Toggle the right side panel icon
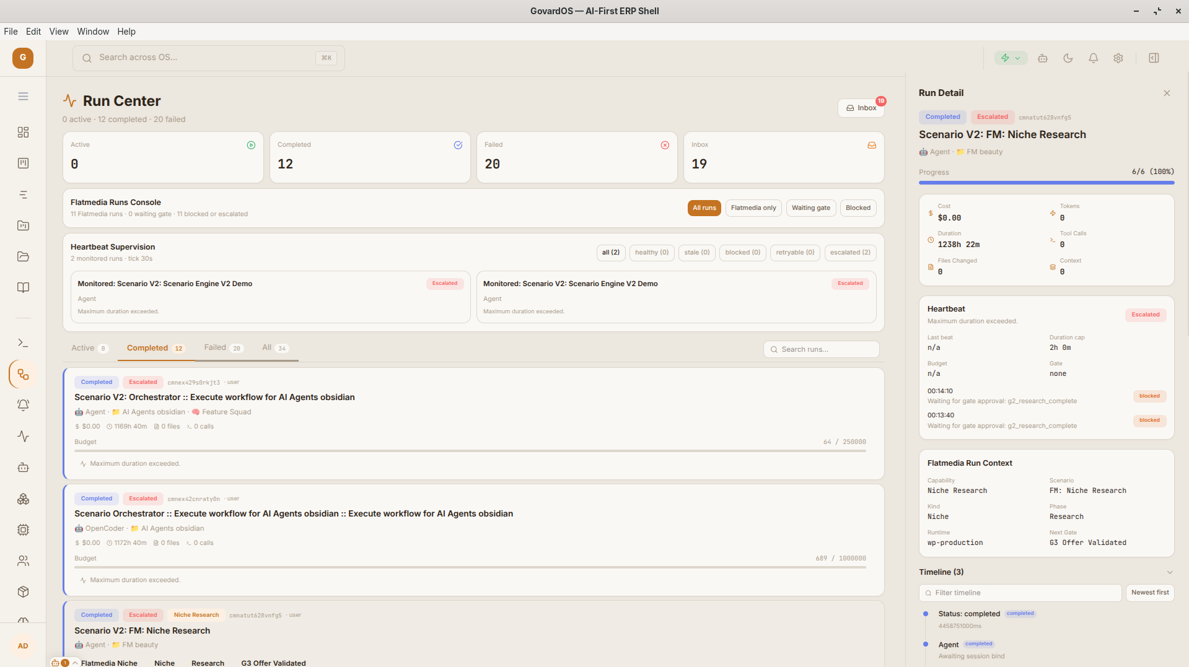 1154,58
